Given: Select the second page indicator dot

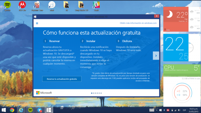Looking at the screenshot, I should (x=94, y=93).
